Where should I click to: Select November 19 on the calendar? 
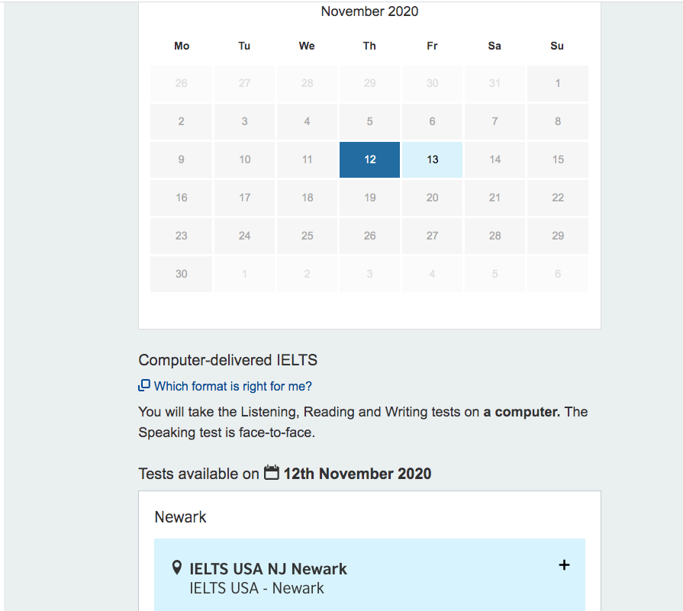369,198
